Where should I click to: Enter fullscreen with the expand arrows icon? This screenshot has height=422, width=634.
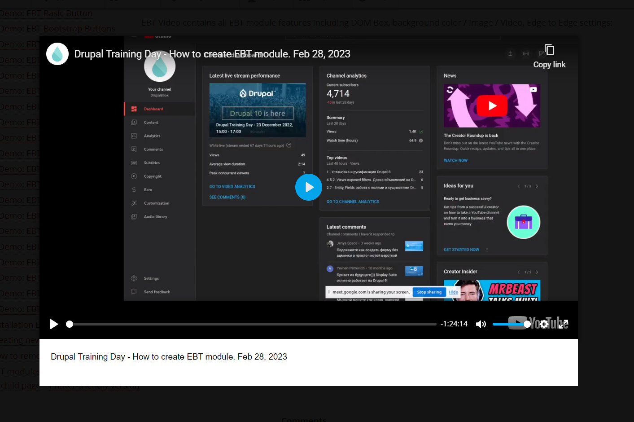click(563, 324)
